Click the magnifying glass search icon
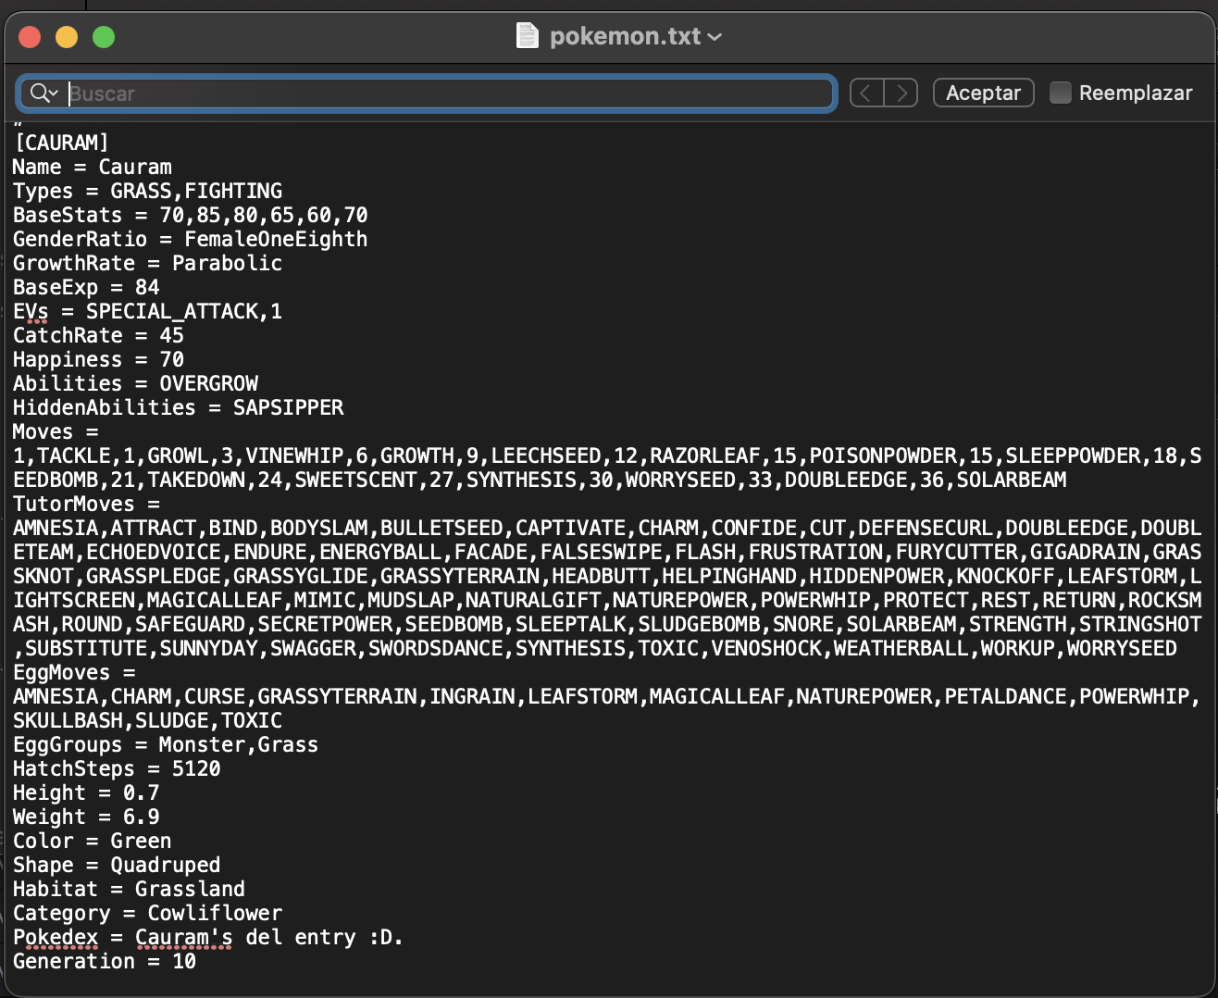The width and height of the screenshot is (1218, 998). (x=40, y=93)
